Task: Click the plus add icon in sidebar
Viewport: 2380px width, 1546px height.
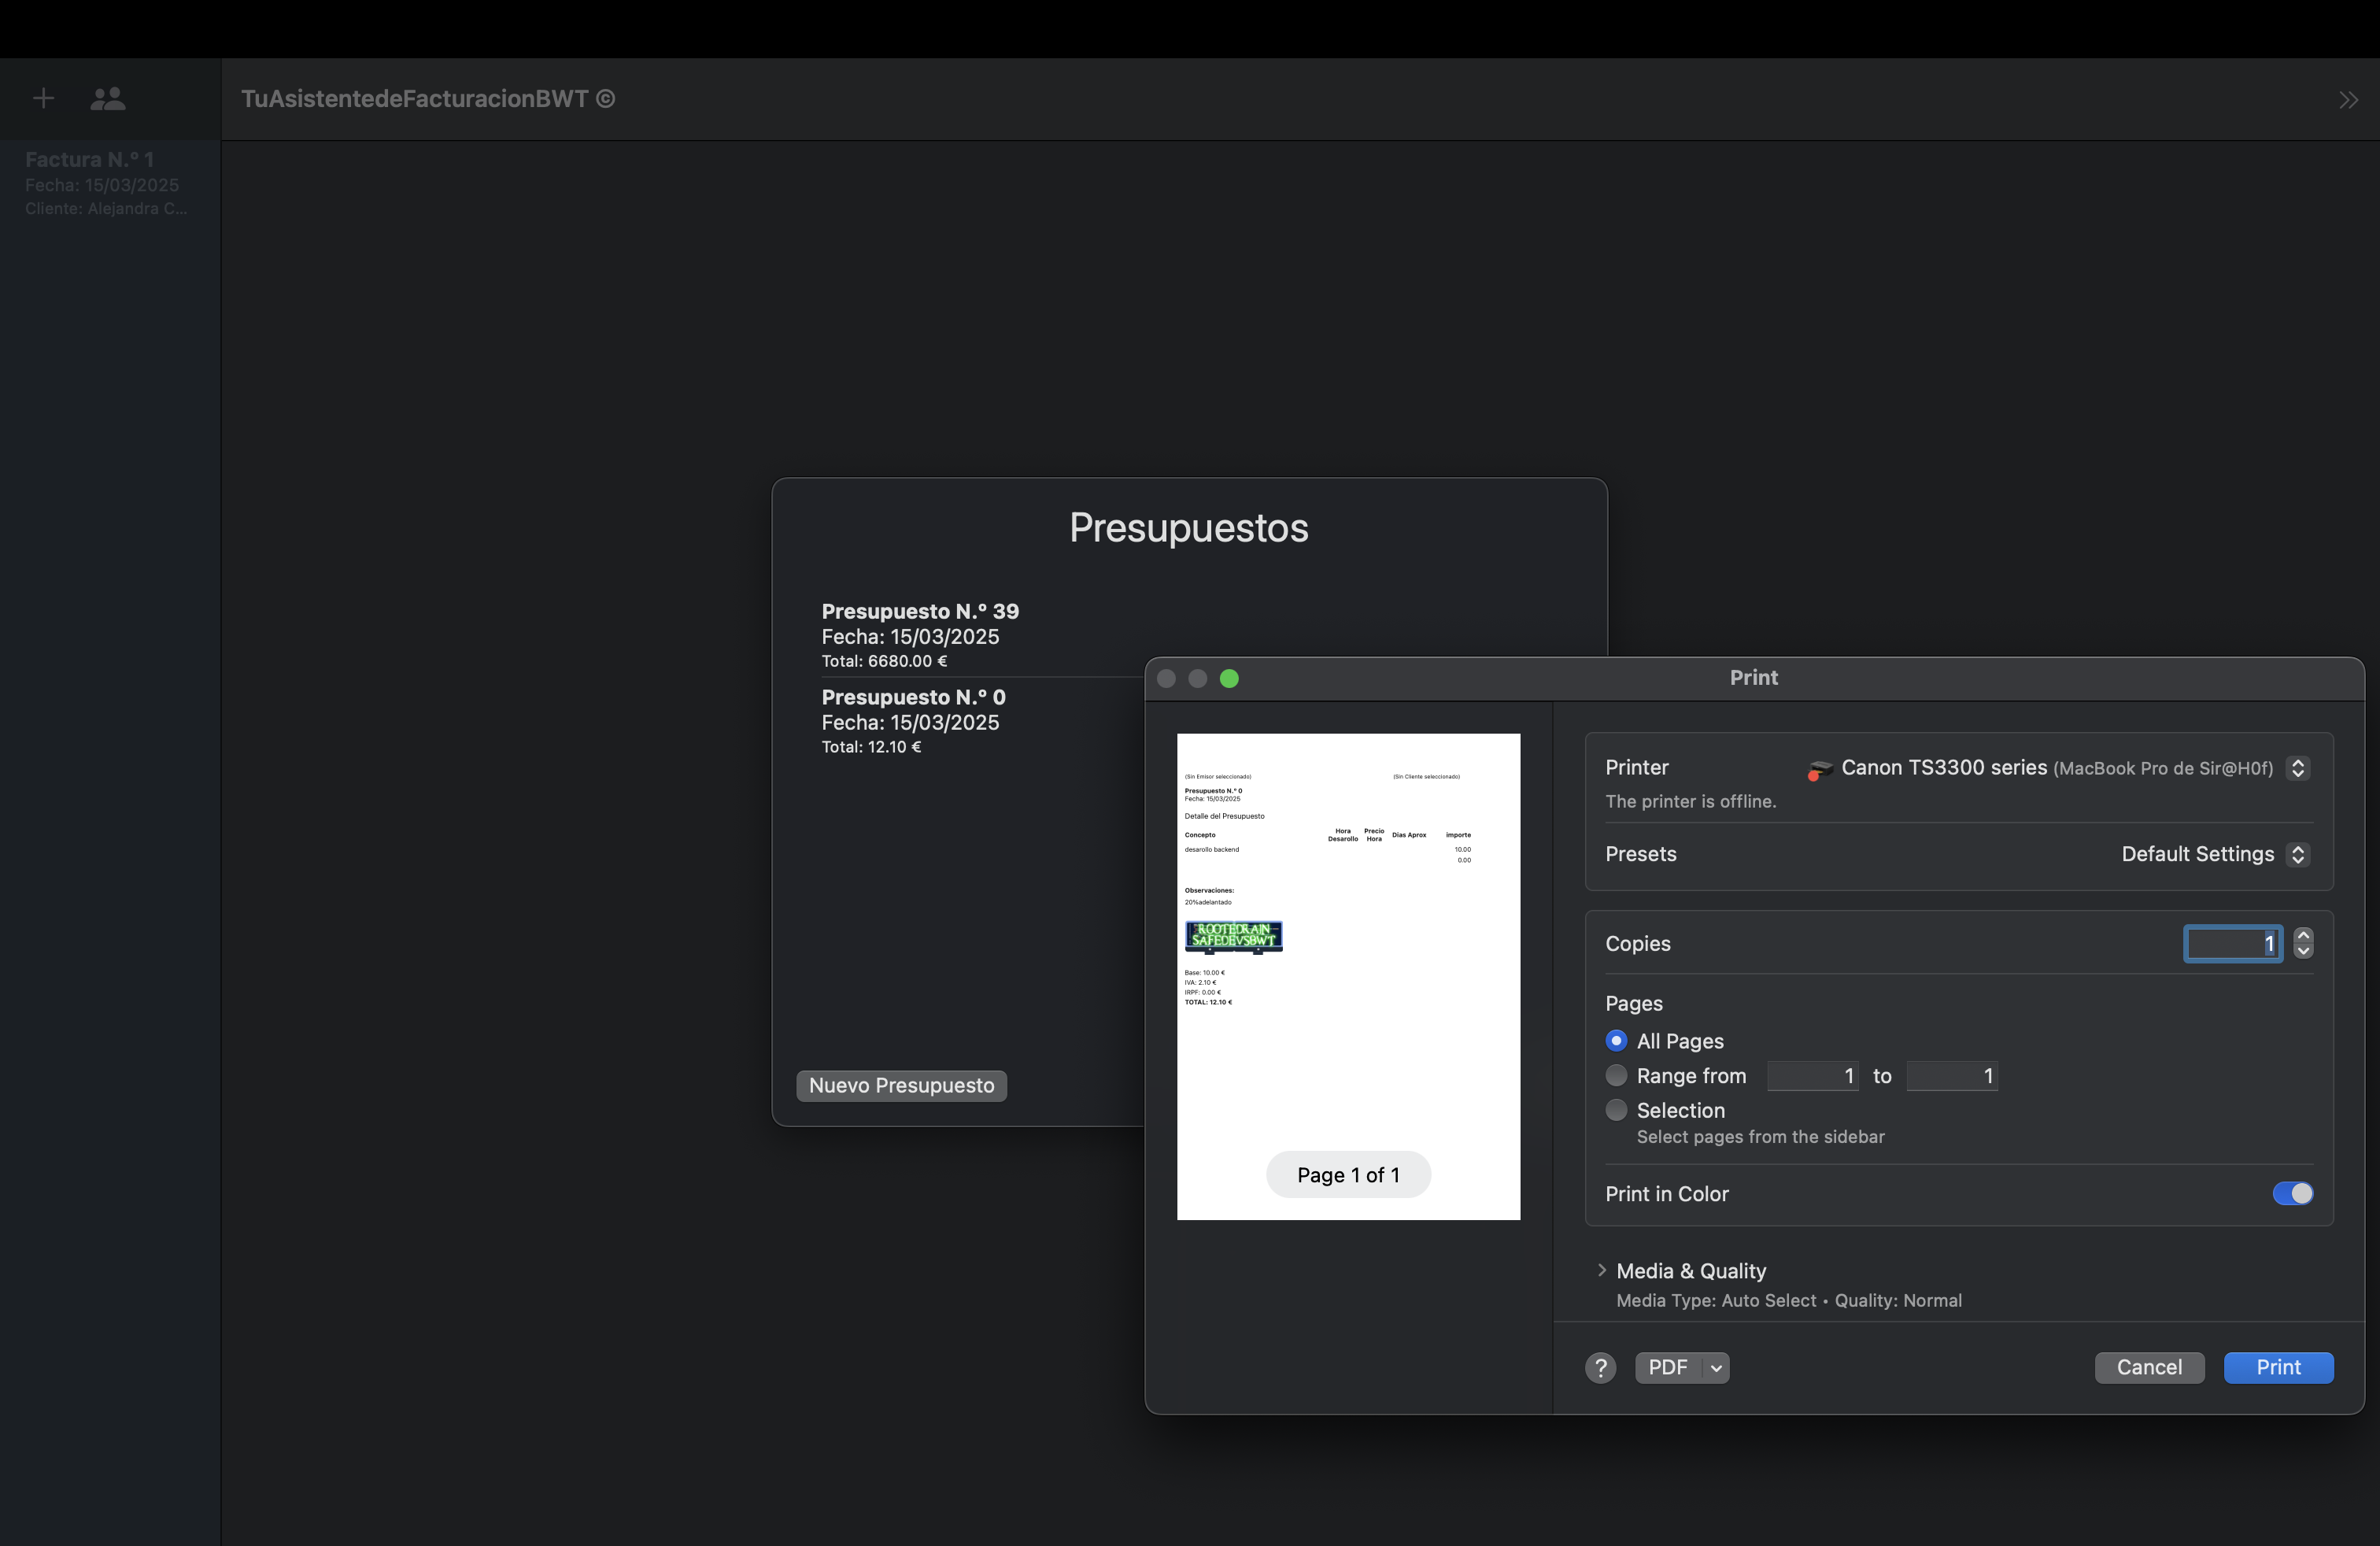Action: coord(43,98)
